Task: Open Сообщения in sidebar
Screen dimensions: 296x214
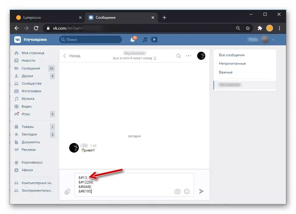Action: click(31, 68)
